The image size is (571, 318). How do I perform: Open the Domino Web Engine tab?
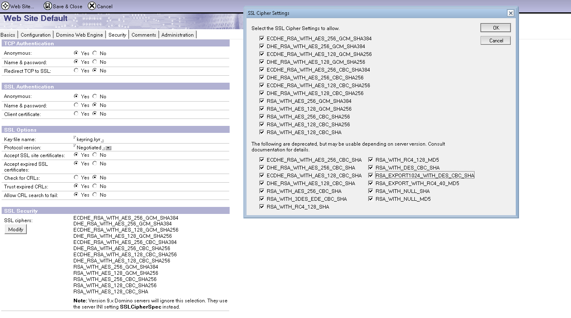(x=79, y=35)
